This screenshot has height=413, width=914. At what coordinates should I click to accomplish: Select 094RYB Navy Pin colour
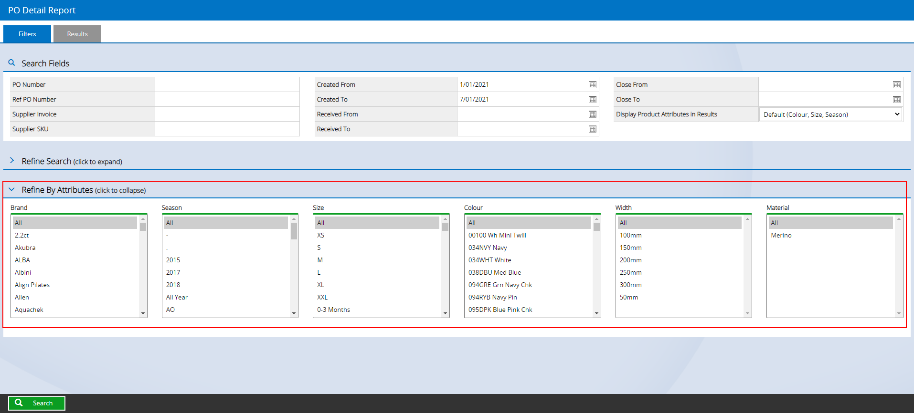click(x=529, y=297)
